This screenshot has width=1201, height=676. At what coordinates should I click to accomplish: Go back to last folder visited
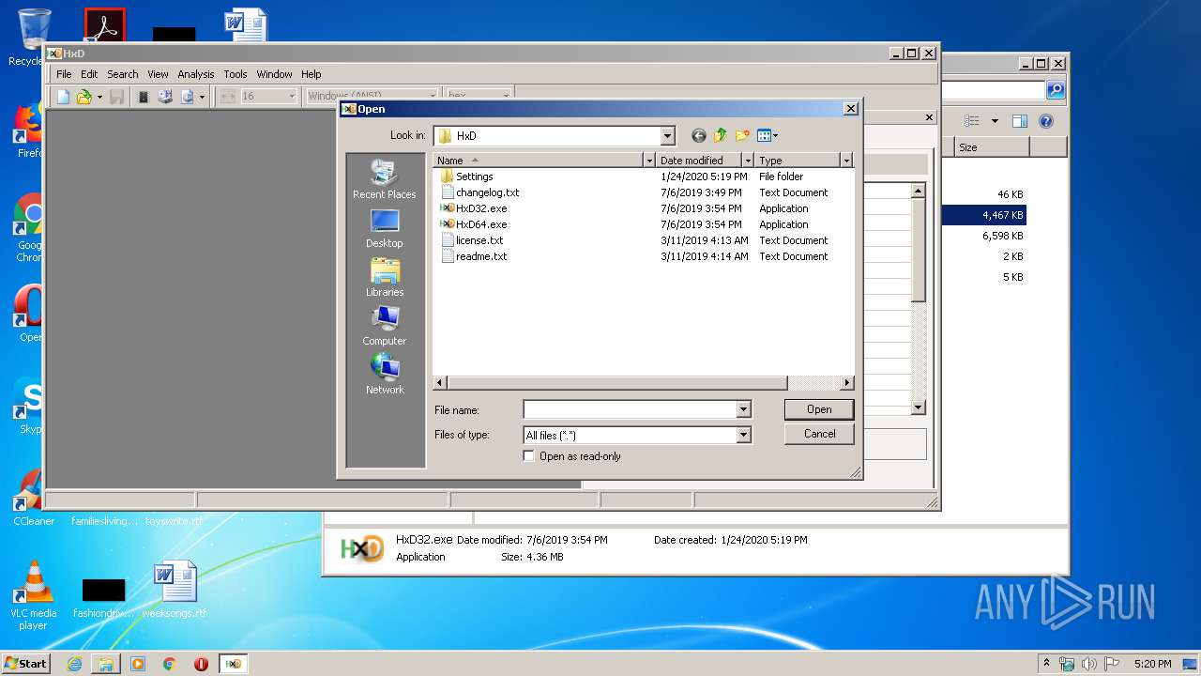tap(698, 135)
